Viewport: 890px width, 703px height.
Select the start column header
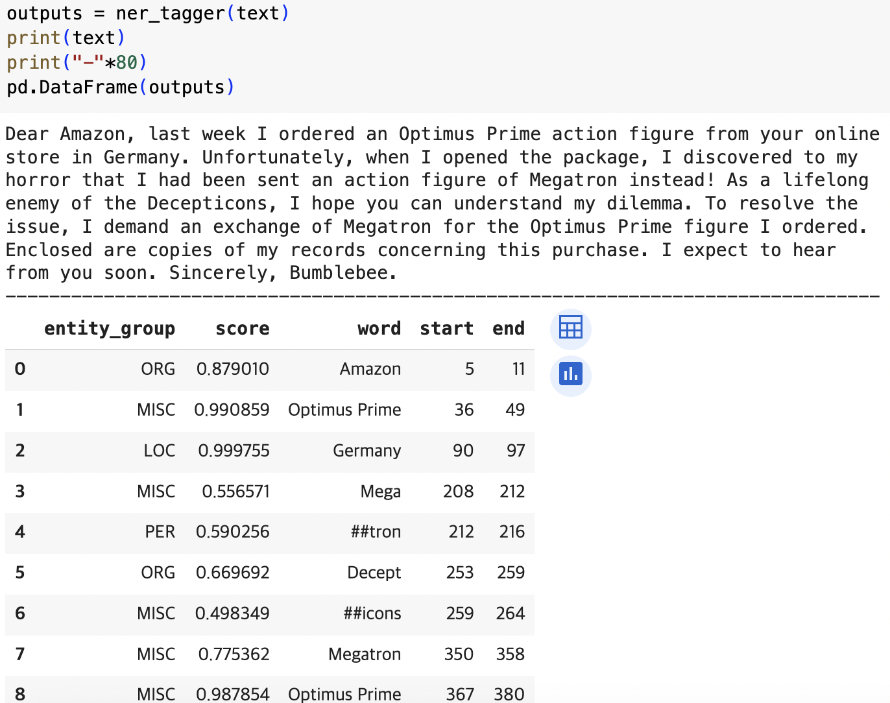(446, 328)
